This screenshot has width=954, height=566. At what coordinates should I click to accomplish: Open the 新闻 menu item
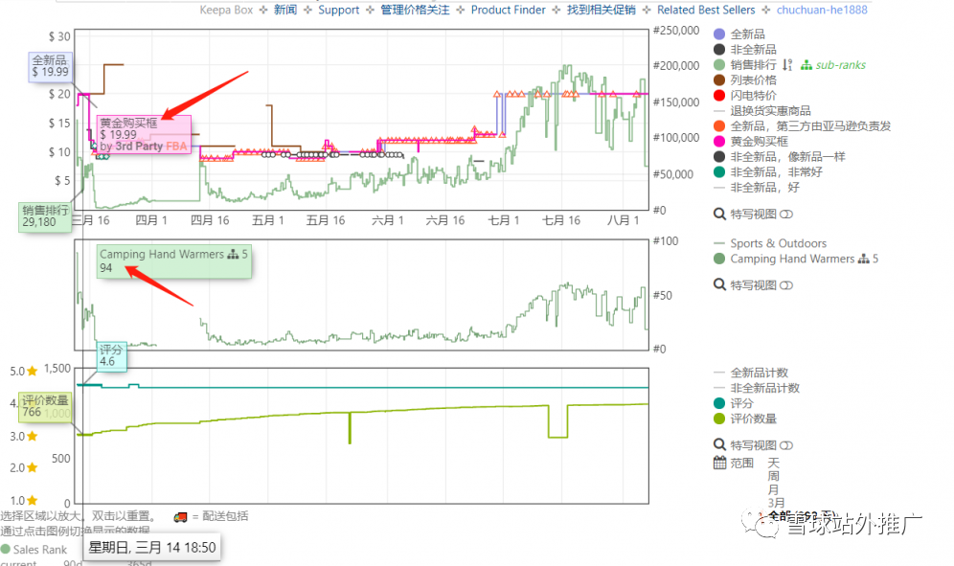tap(285, 10)
